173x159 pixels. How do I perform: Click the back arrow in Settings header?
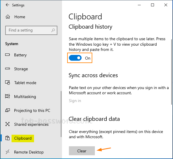tap(7, 5)
